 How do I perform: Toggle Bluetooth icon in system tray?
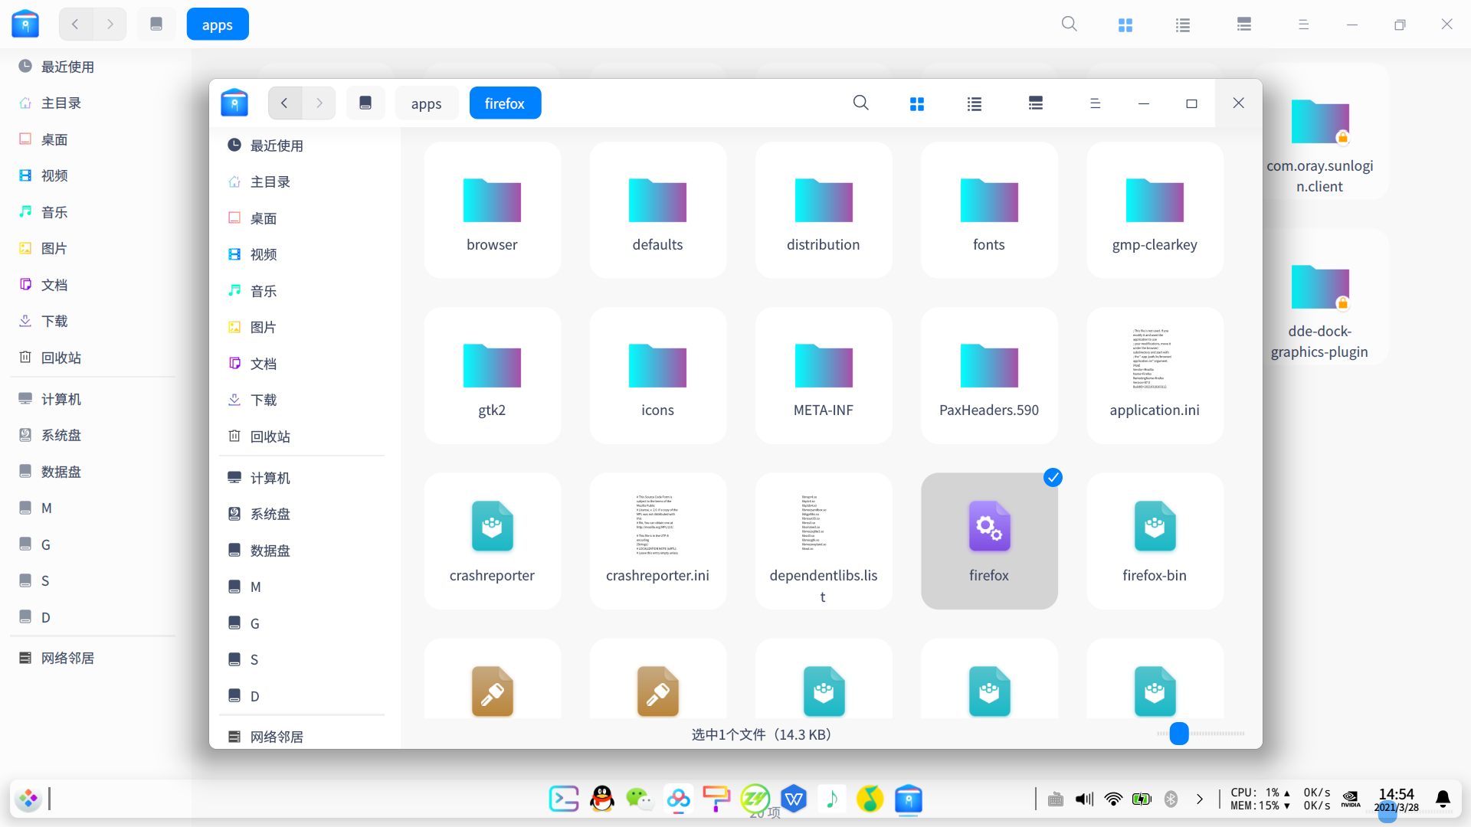pyautogui.click(x=1171, y=799)
